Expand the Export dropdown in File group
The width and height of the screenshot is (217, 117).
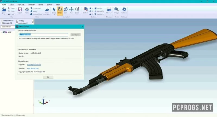pos(16,8)
